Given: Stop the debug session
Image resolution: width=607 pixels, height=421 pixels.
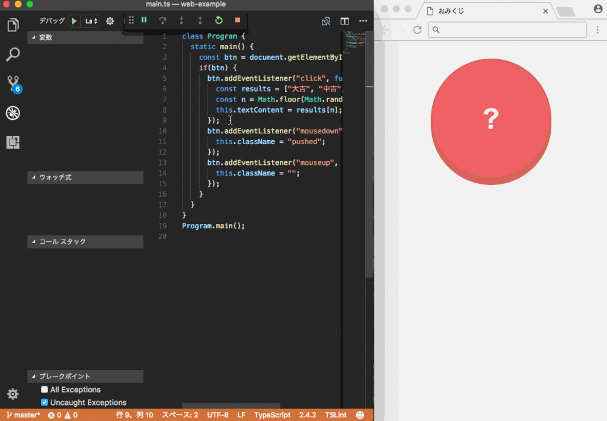Looking at the screenshot, I should (x=238, y=20).
